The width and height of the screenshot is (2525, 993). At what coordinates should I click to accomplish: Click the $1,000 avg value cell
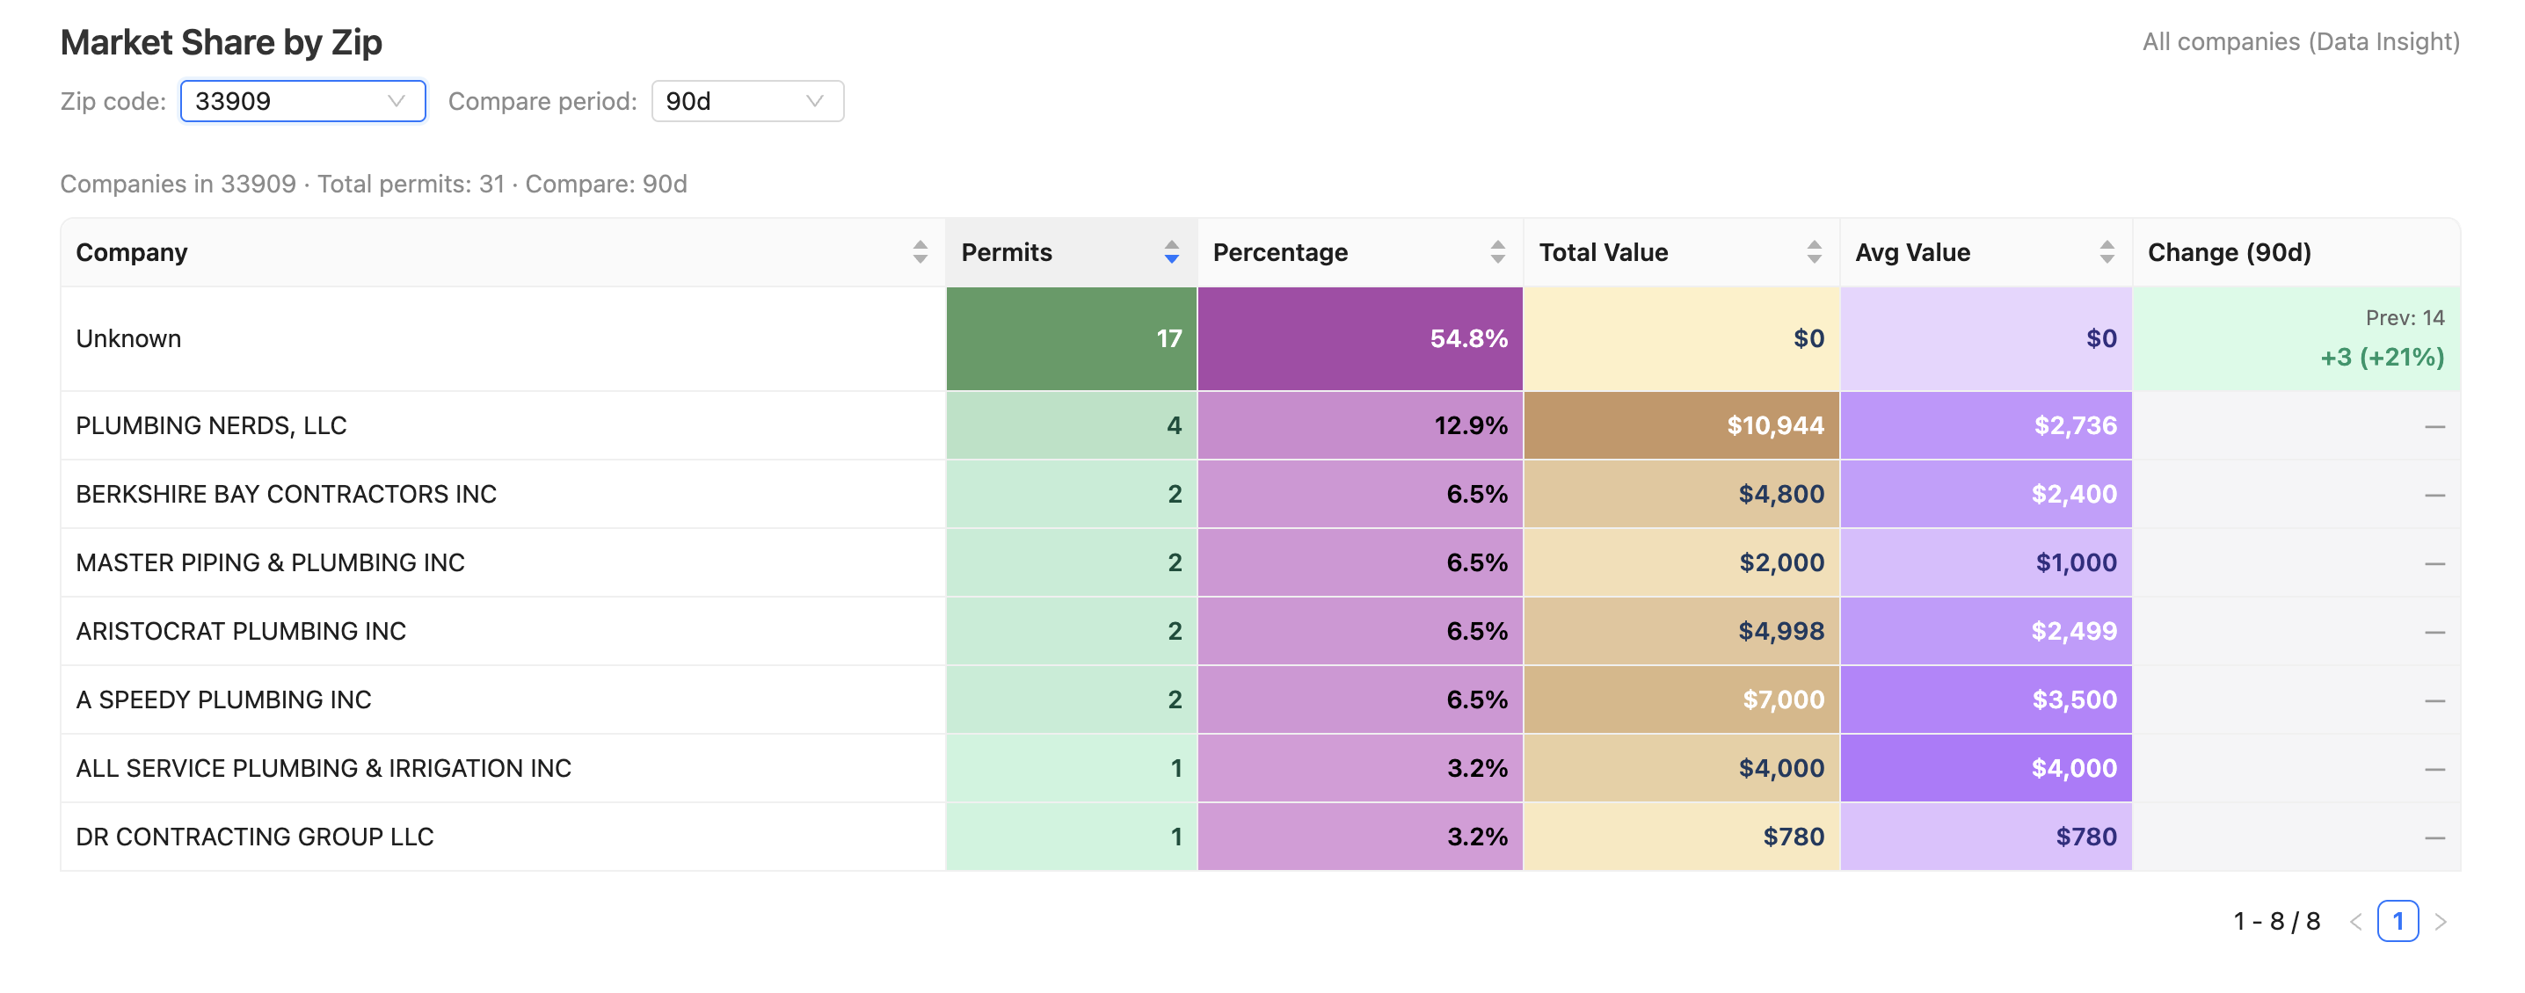point(1985,562)
